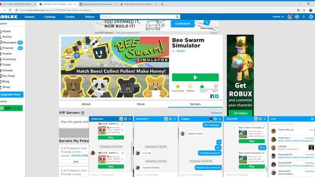Open Games in the top navigation
This screenshot has height=177, width=315.
coord(30,17)
